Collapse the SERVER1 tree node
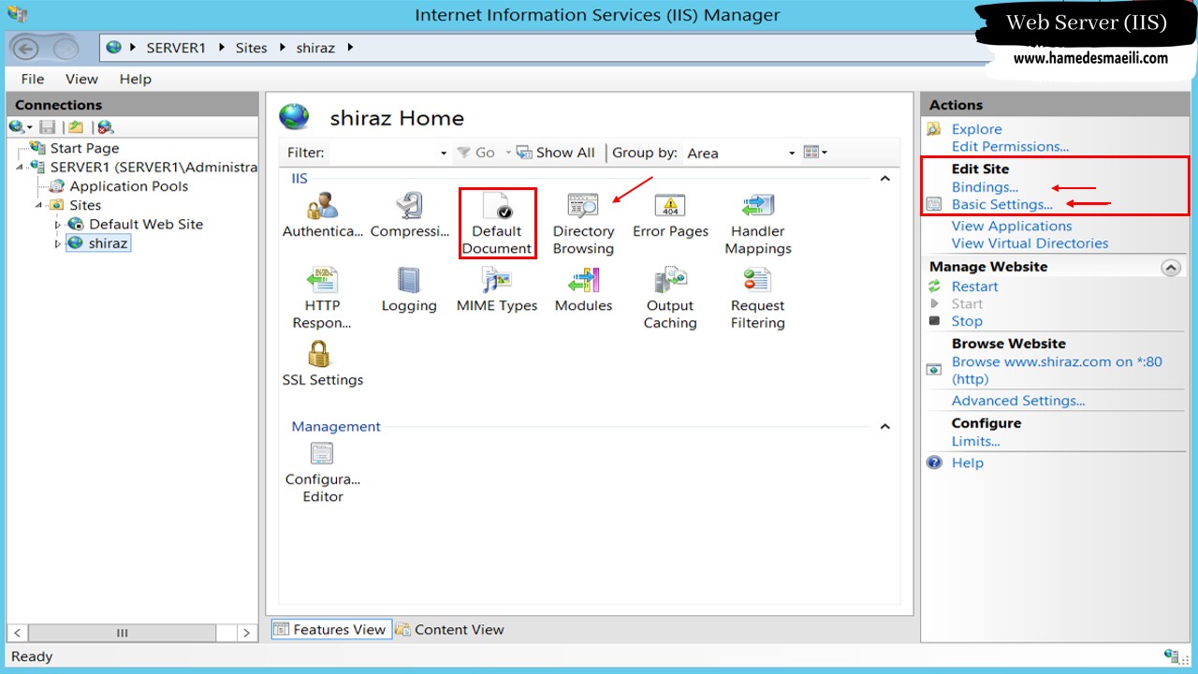The height and width of the screenshot is (674, 1198). [20, 167]
